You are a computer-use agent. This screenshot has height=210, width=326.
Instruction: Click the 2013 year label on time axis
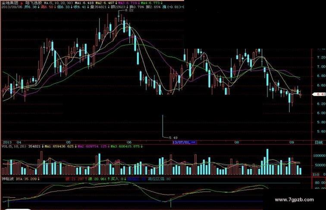[x=7, y=142]
